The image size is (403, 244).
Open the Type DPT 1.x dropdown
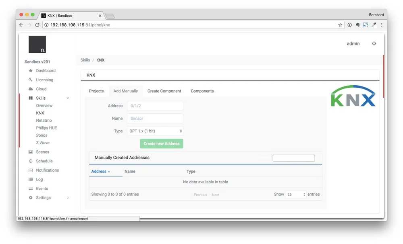[x=155, y=131]
